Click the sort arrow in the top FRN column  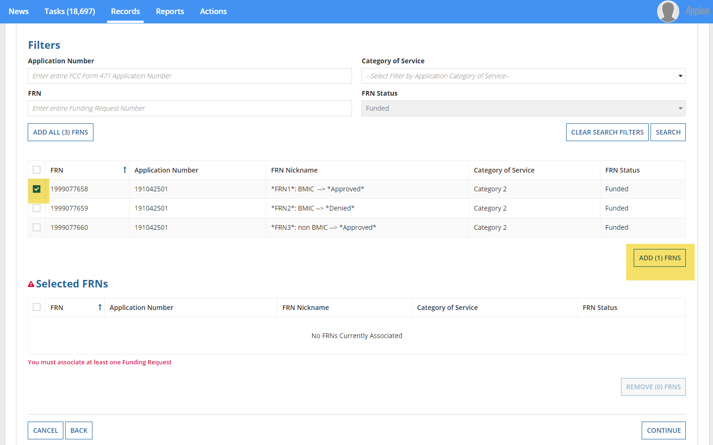click(124, 170)
